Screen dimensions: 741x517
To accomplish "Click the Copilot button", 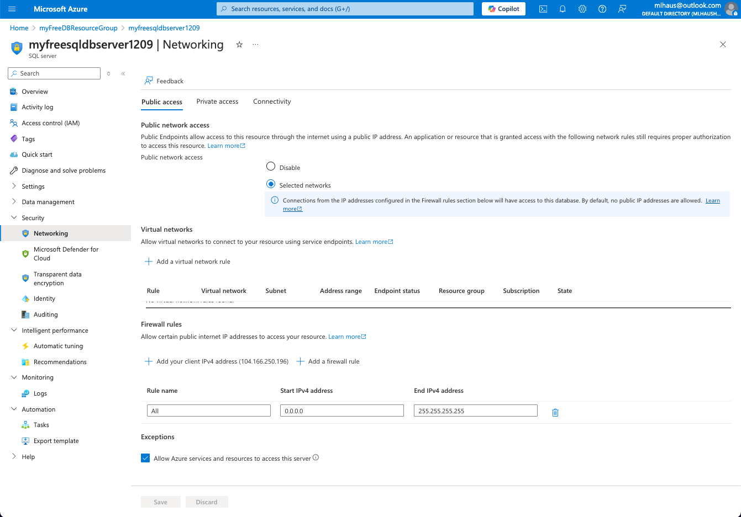I will point(503,9).
